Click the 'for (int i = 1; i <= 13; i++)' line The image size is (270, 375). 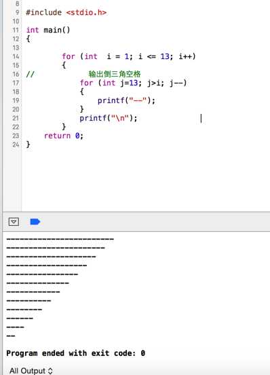click(129, 56)
